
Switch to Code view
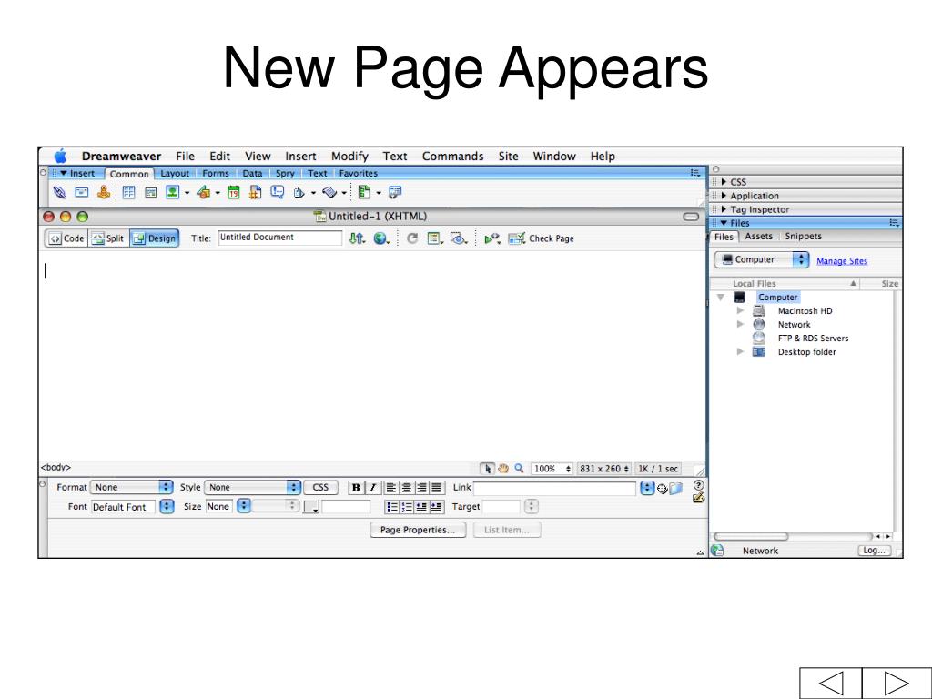click(66, 238)
